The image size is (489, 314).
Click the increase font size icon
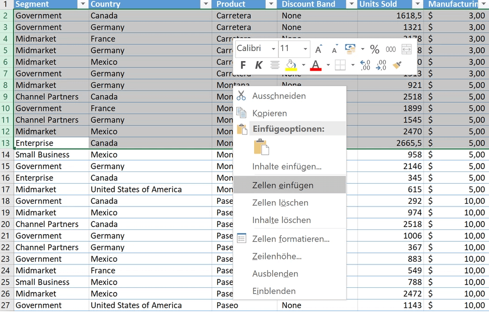tap(319, 48)
